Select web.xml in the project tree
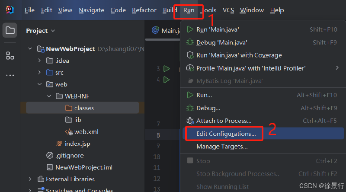This screenshot has height=192, width=346. click(x=86, y=132)
